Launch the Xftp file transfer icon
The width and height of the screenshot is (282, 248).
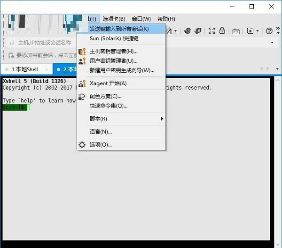coord(198,31)
